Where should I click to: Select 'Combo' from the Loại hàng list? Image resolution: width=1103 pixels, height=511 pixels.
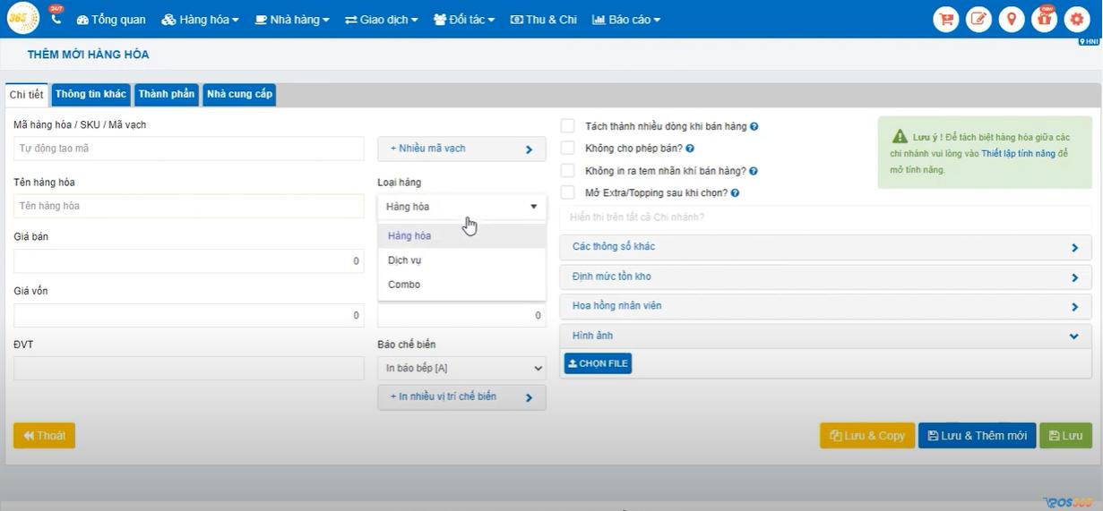click(404, 285)
